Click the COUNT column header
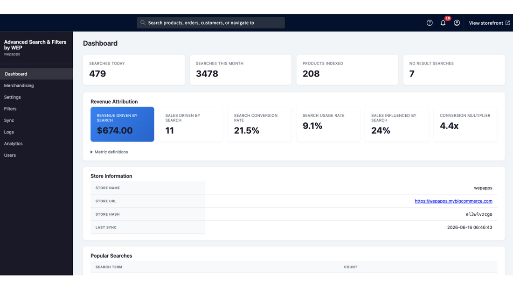This screenshot has height=289, width=513. pyautogui.click(x=350, y=267)
